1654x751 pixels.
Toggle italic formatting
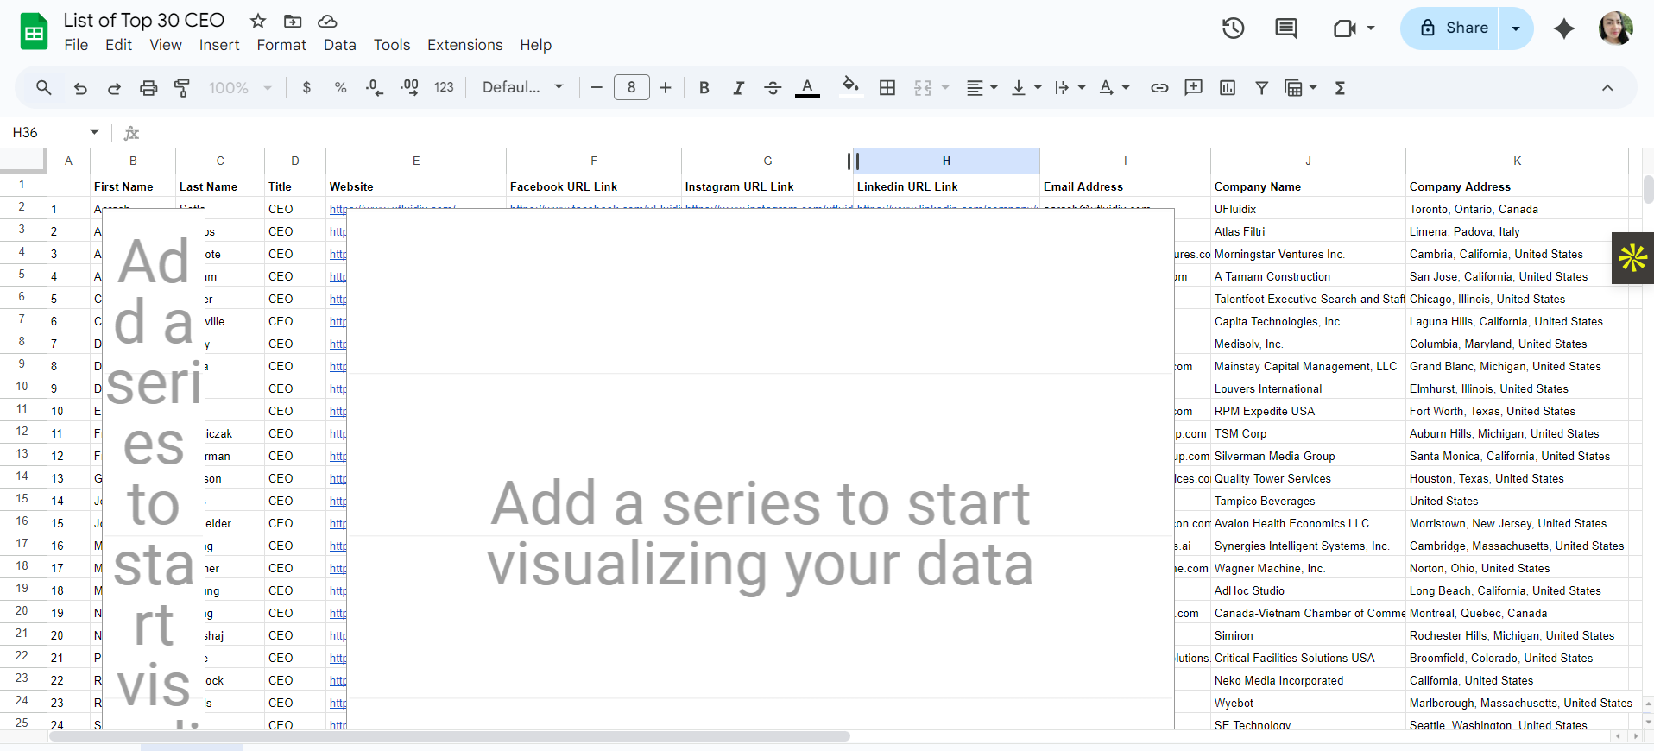pyautogui.click(x=738, y=88)
